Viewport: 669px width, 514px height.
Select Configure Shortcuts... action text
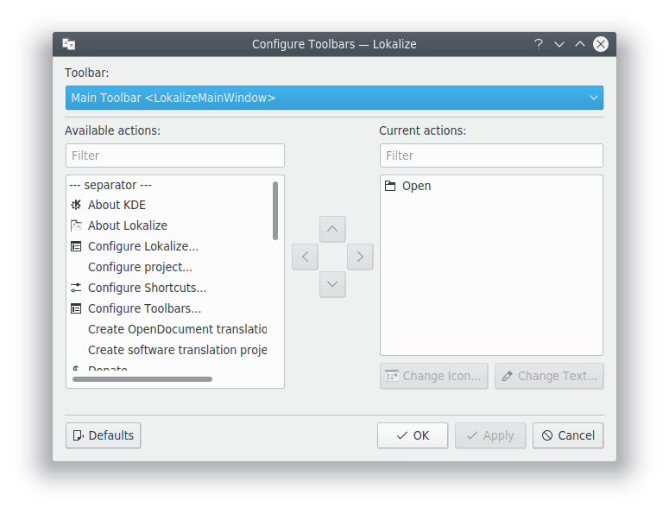coord(147,288)
